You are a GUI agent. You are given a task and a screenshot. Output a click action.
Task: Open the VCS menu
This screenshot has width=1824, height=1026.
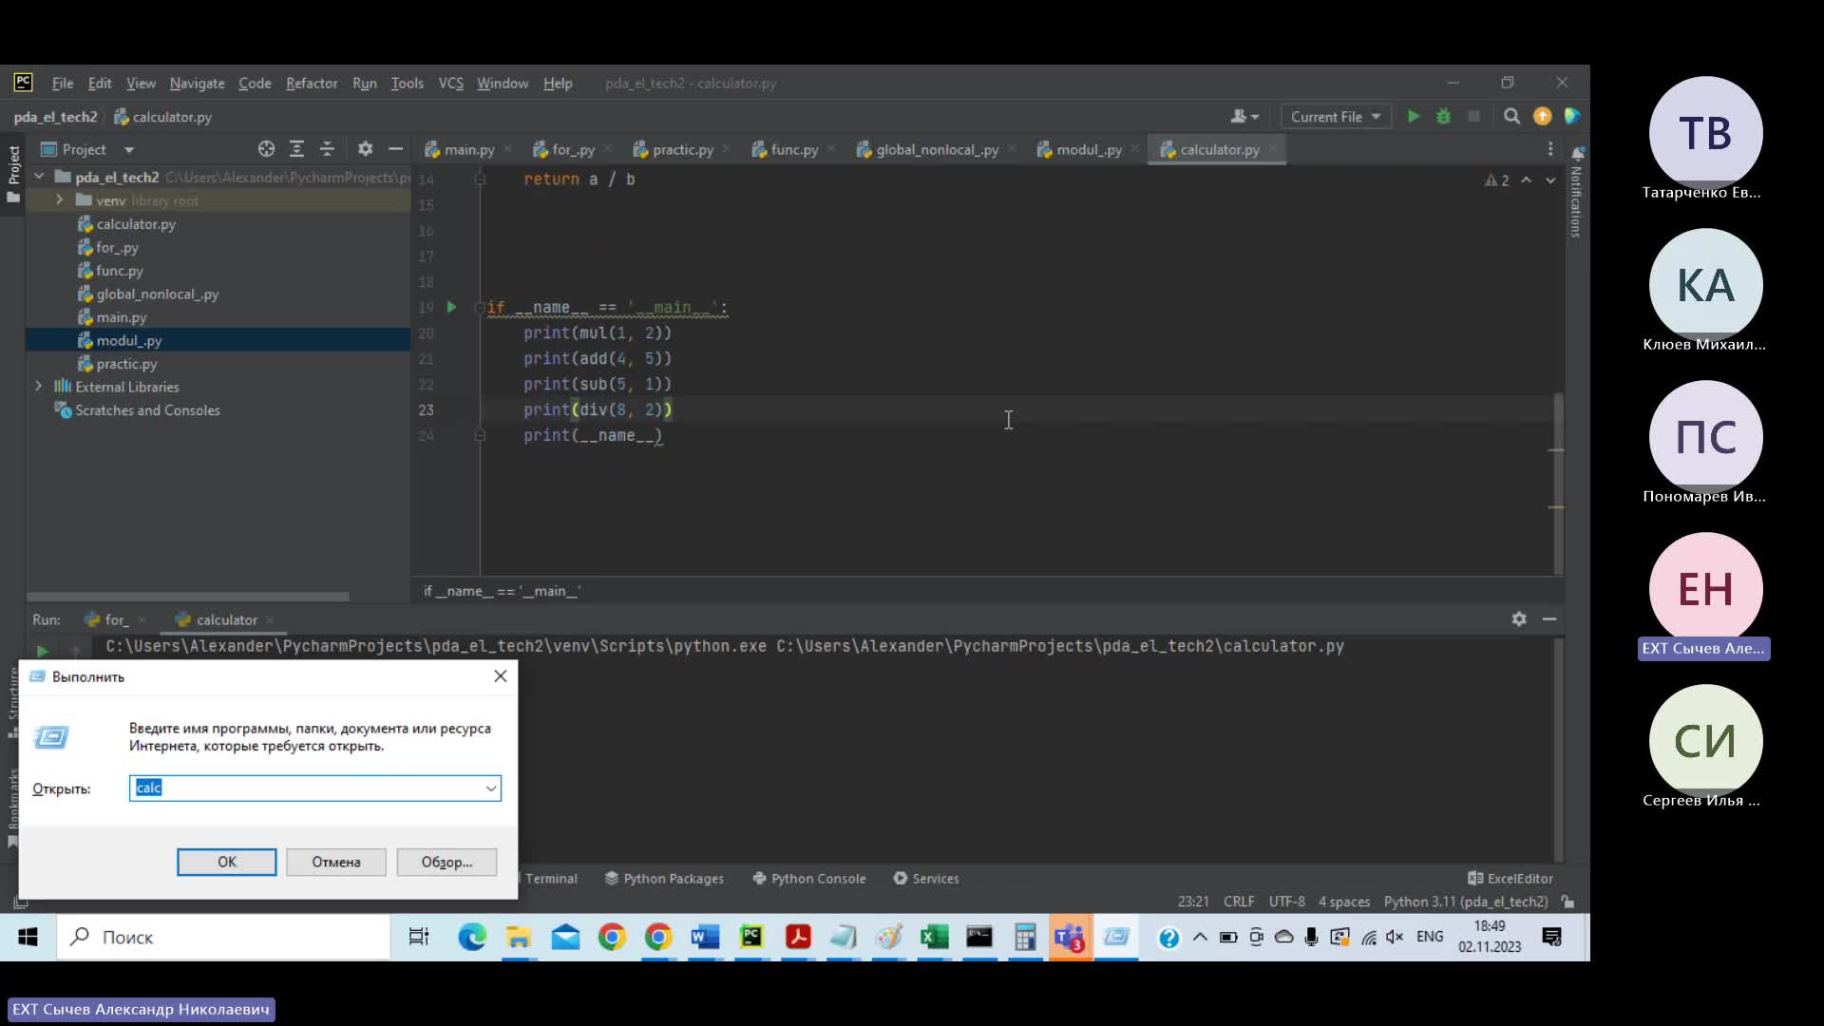(450, 83)
